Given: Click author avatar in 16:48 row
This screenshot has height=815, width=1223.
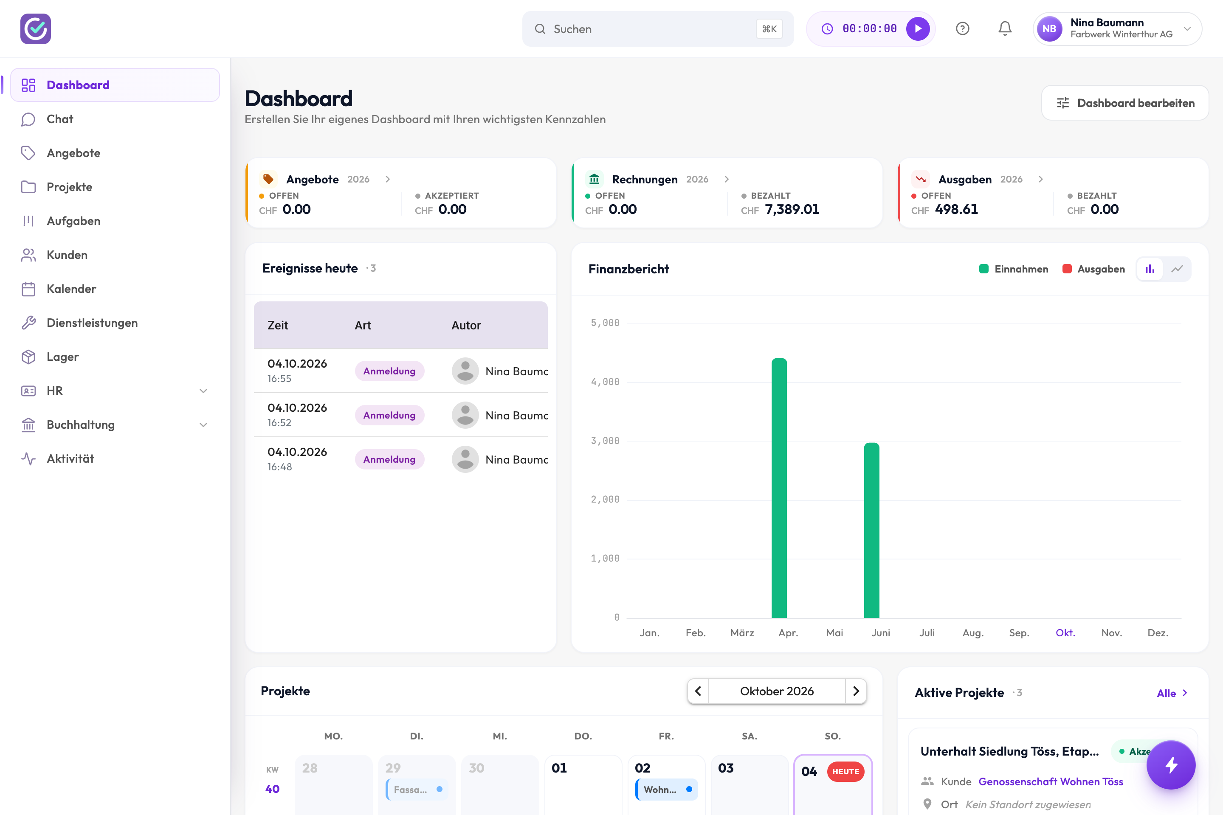Looking at the screenshot, I should pos(465,459).
